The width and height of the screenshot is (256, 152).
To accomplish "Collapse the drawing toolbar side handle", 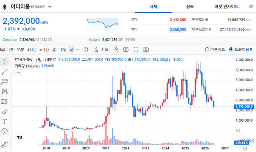I will pos(11,144).
